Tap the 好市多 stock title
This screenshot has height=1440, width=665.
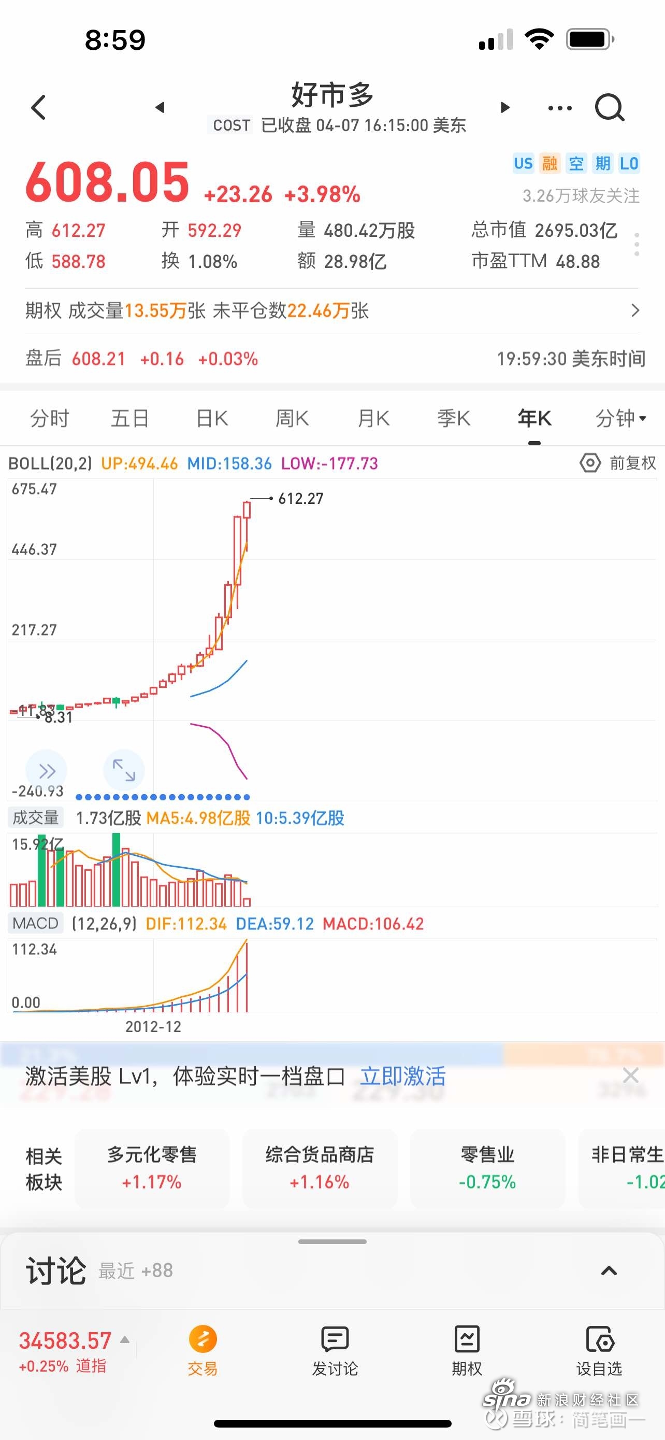[x=332, y=94]
